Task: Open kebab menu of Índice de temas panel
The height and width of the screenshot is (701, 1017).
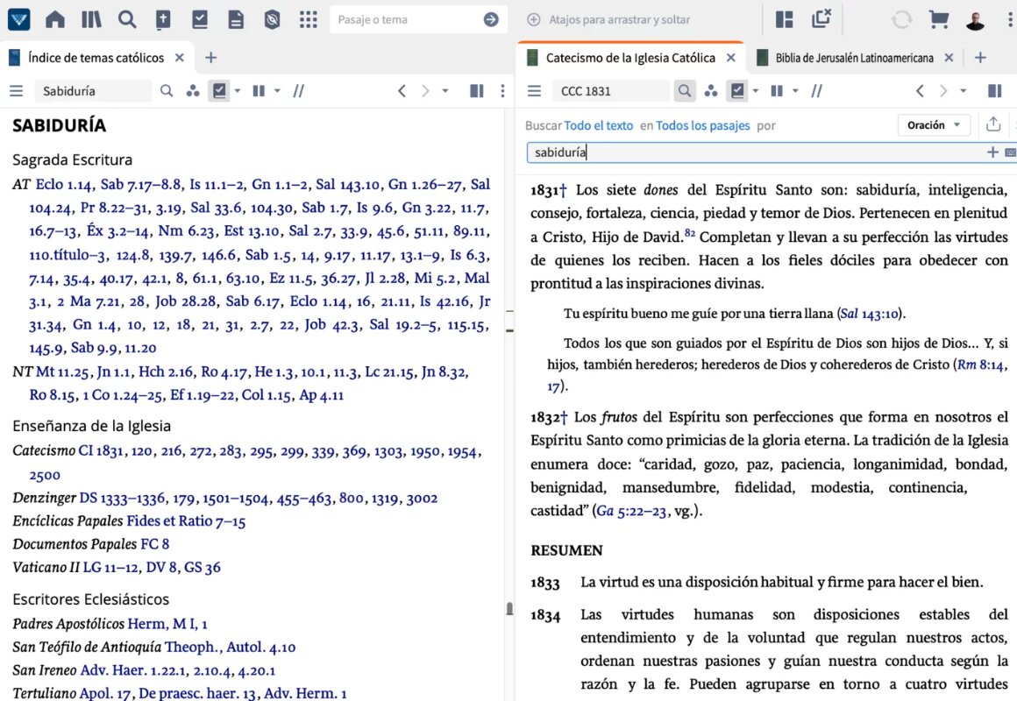Action: [x=502, y=91]
